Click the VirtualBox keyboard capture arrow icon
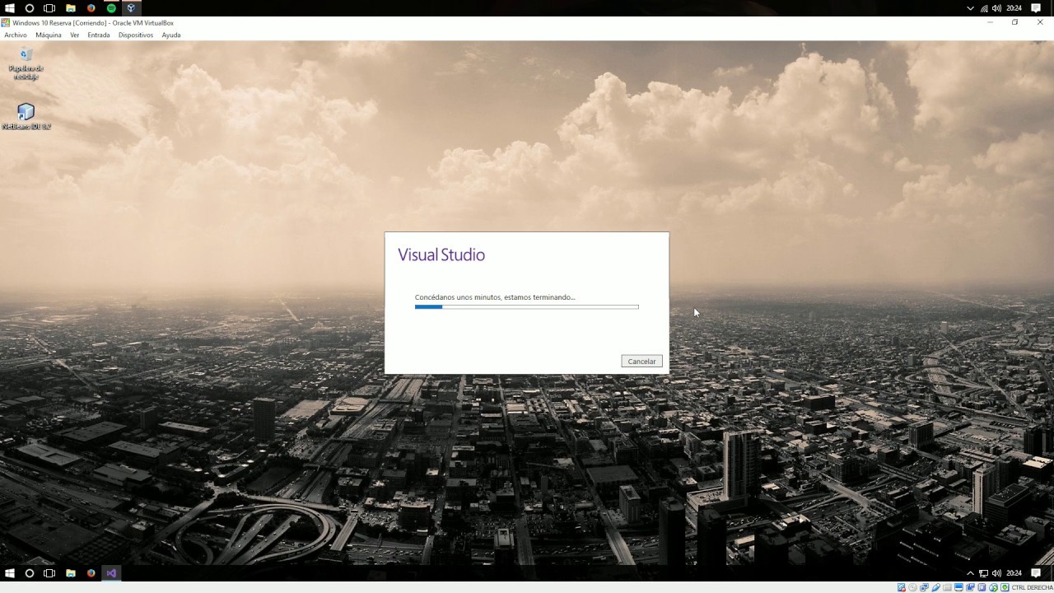Viewport: 1054px width, 593px height. [1005, 587]
